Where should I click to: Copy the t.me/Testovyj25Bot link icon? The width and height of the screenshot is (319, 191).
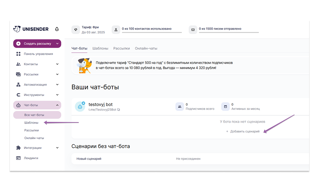tap(119, 110)
